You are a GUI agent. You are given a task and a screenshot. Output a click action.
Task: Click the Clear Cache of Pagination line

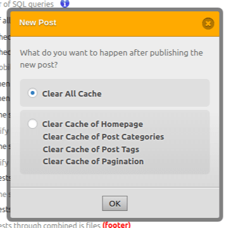point(93,162)
